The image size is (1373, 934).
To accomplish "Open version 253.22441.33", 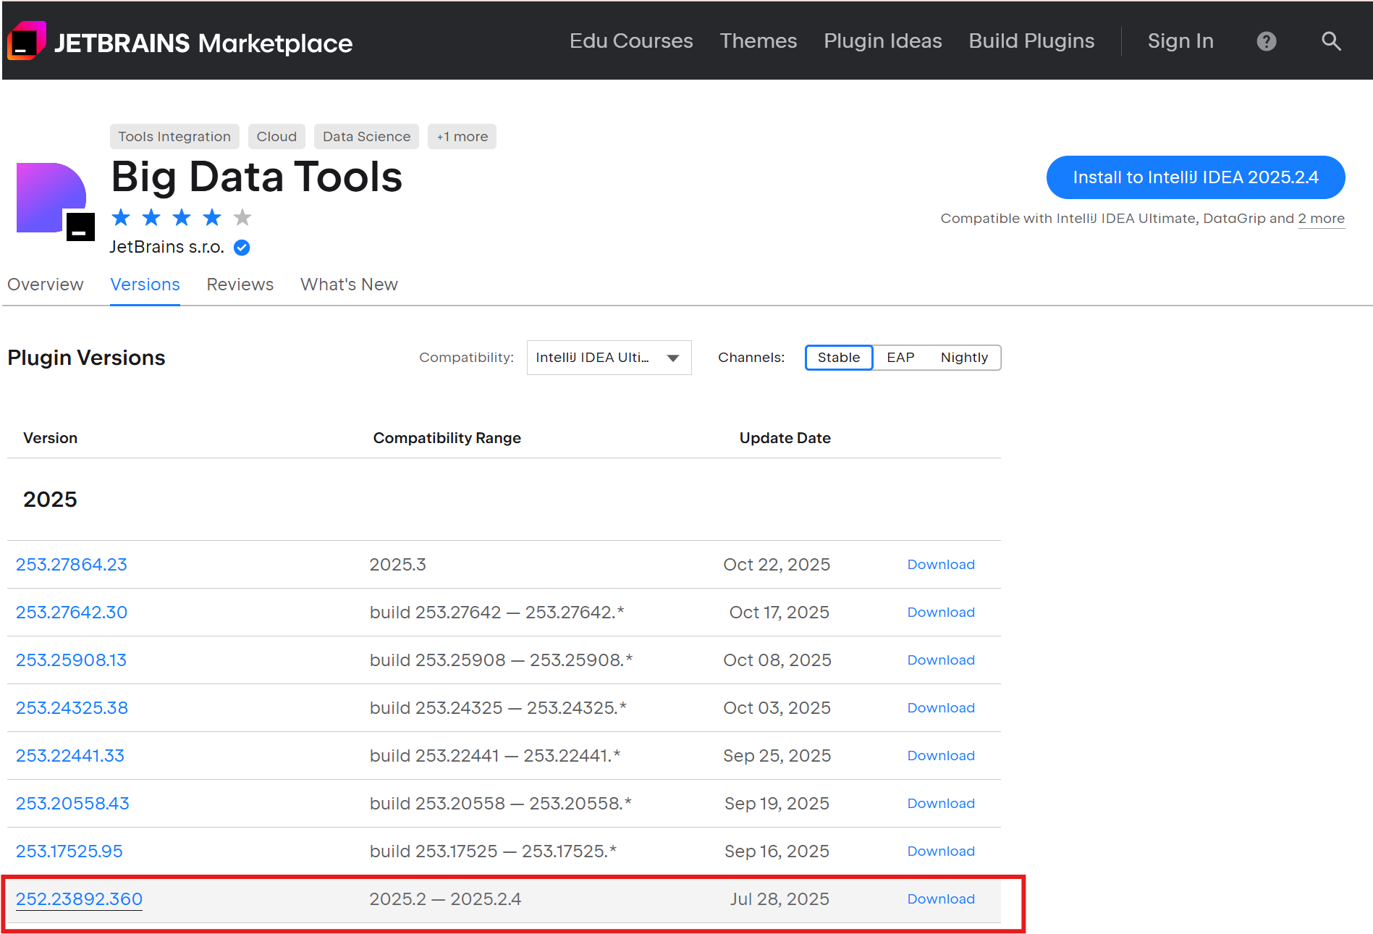I will [70, 756].
